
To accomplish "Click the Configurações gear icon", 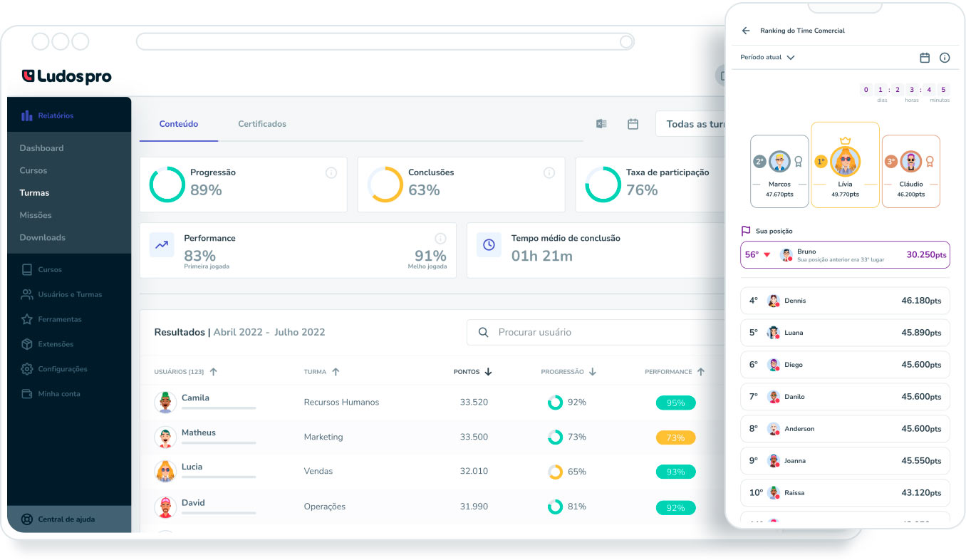I will pyautogui.click(x=26, y=368).
